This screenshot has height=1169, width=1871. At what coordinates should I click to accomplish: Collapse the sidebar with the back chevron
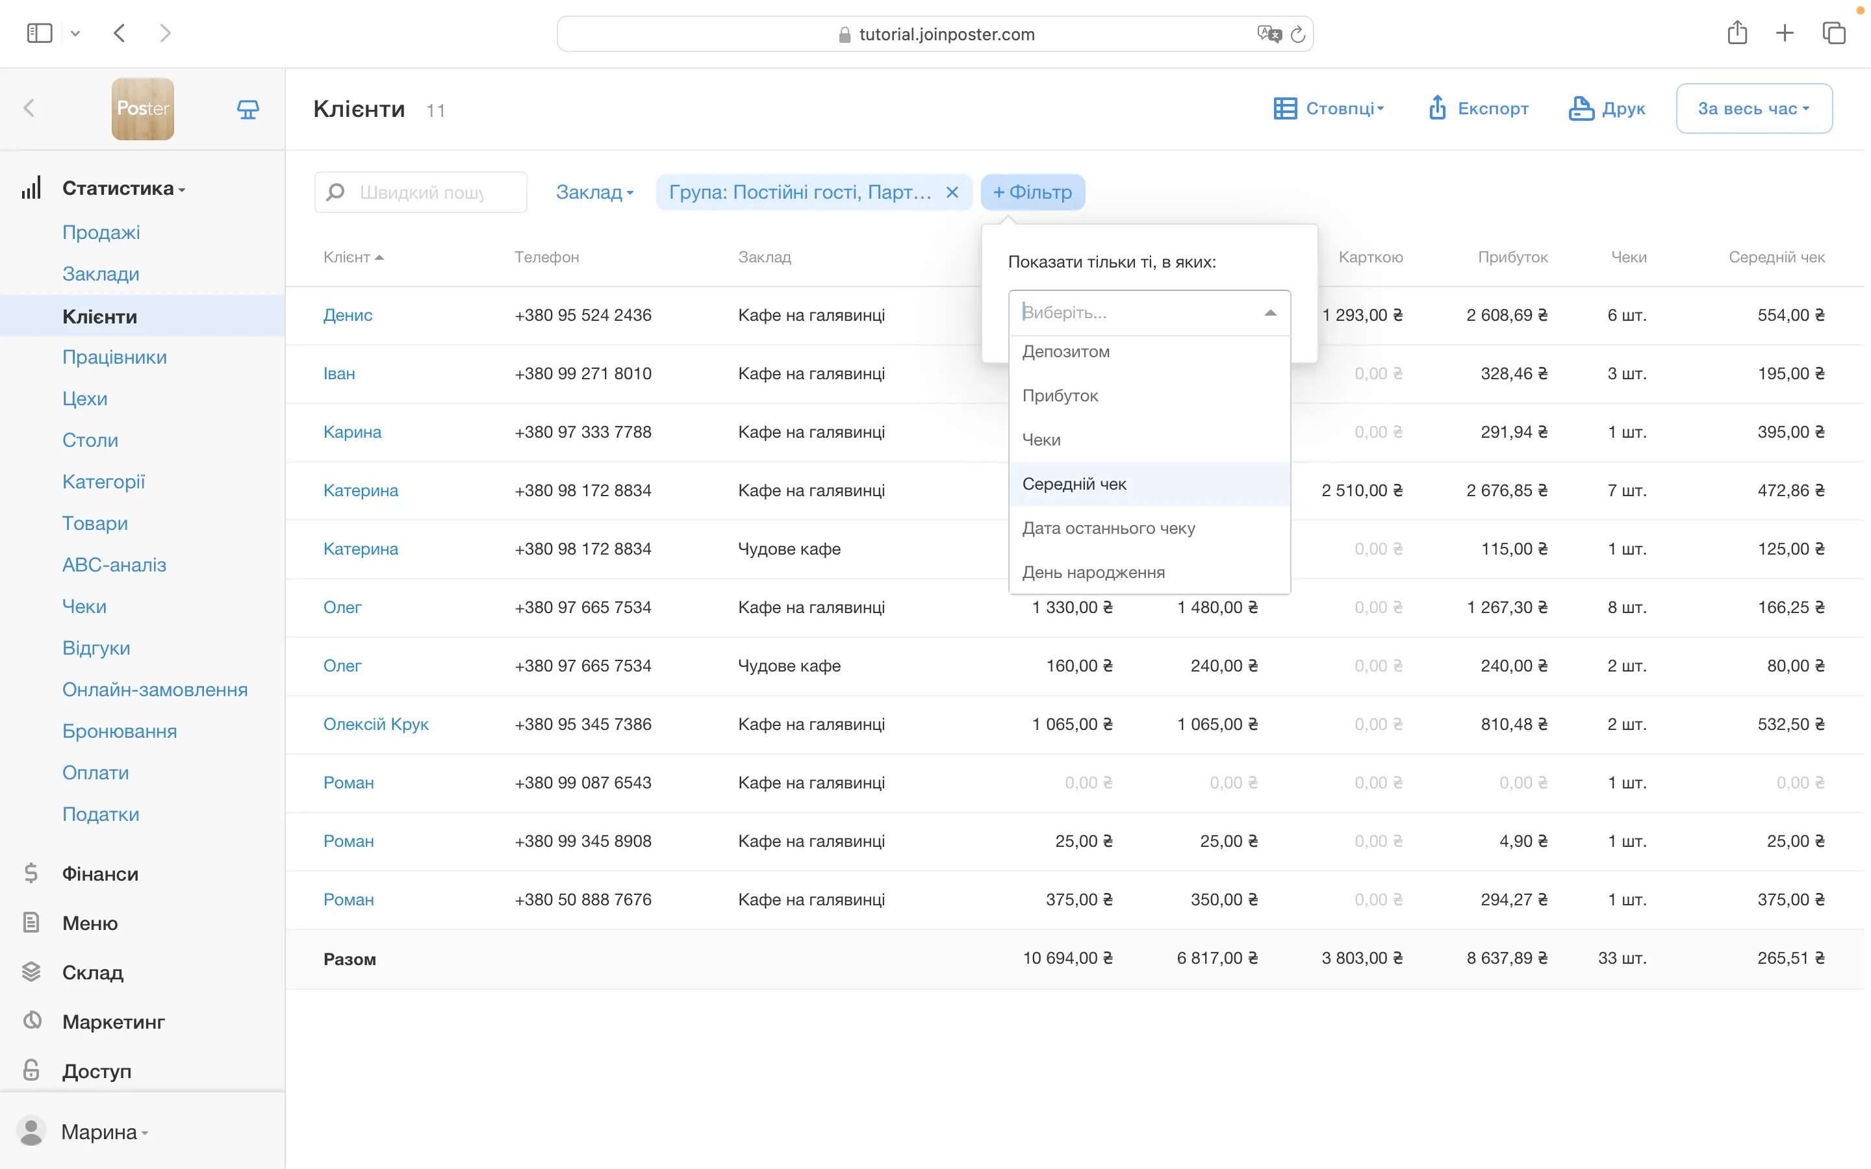[x=29, y=108]
